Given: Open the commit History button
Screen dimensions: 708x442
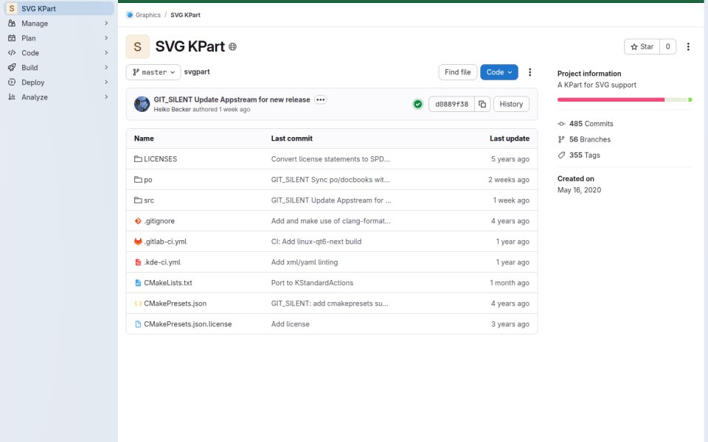Looking at the screenshot, I should click(511, 104).
